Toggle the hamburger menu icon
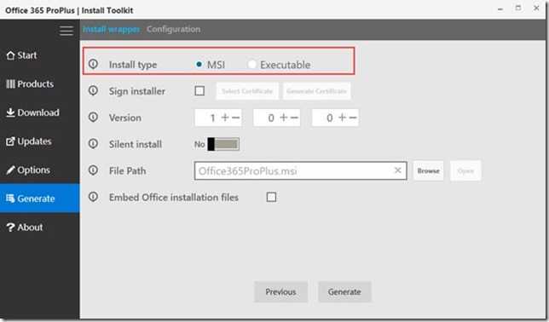 coord(66,31)
